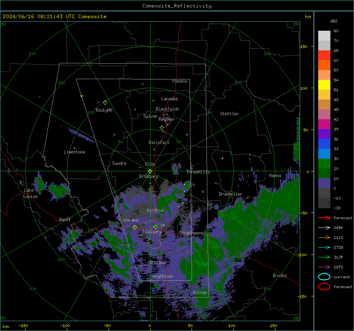Select the indigo 0-10 dBZ swatch

(x=324, y=183)
